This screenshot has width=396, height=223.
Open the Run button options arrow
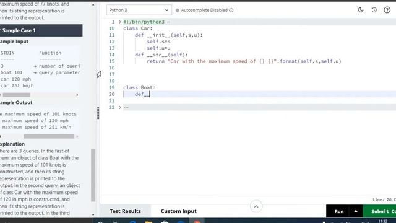point(356,211)
